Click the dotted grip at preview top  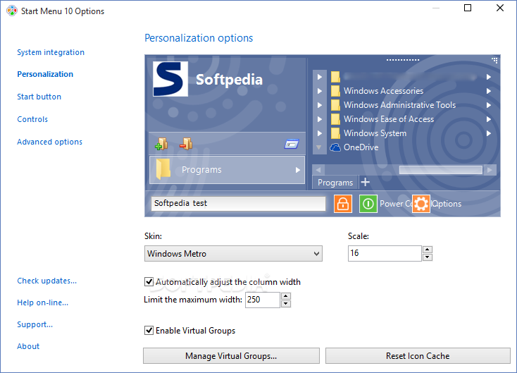click(x=403, y=60)
